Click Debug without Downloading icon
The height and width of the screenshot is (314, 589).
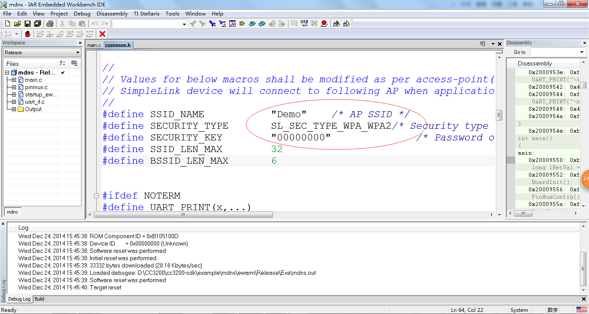point(347,24)
